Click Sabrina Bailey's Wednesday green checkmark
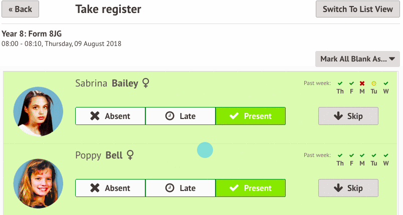Image resolution: width=403 pixels, height=215 pixels. coord(386,83)
